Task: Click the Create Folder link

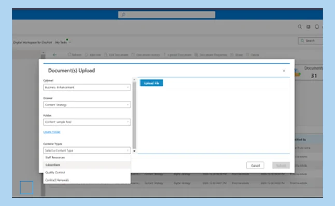Action: [52, 132]
